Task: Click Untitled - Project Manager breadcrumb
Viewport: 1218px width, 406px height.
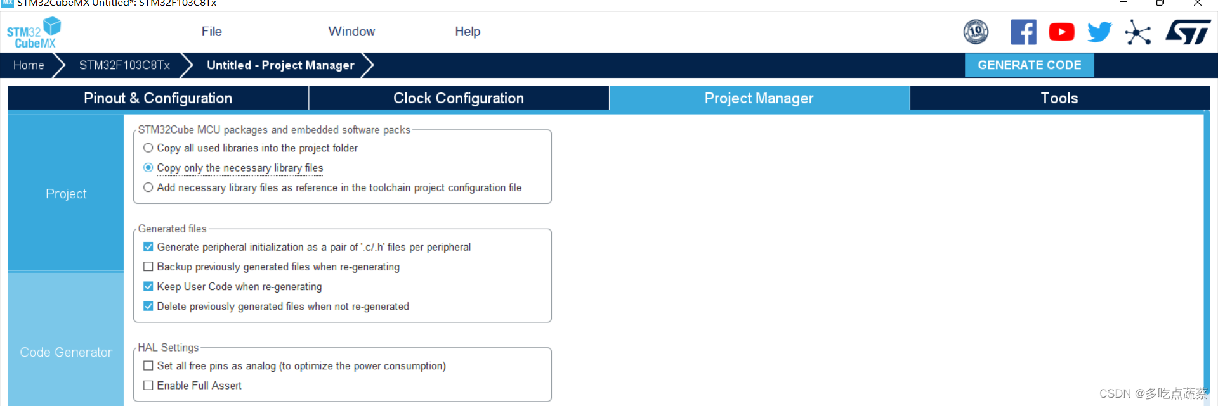Action: click(x=280, y=65)
